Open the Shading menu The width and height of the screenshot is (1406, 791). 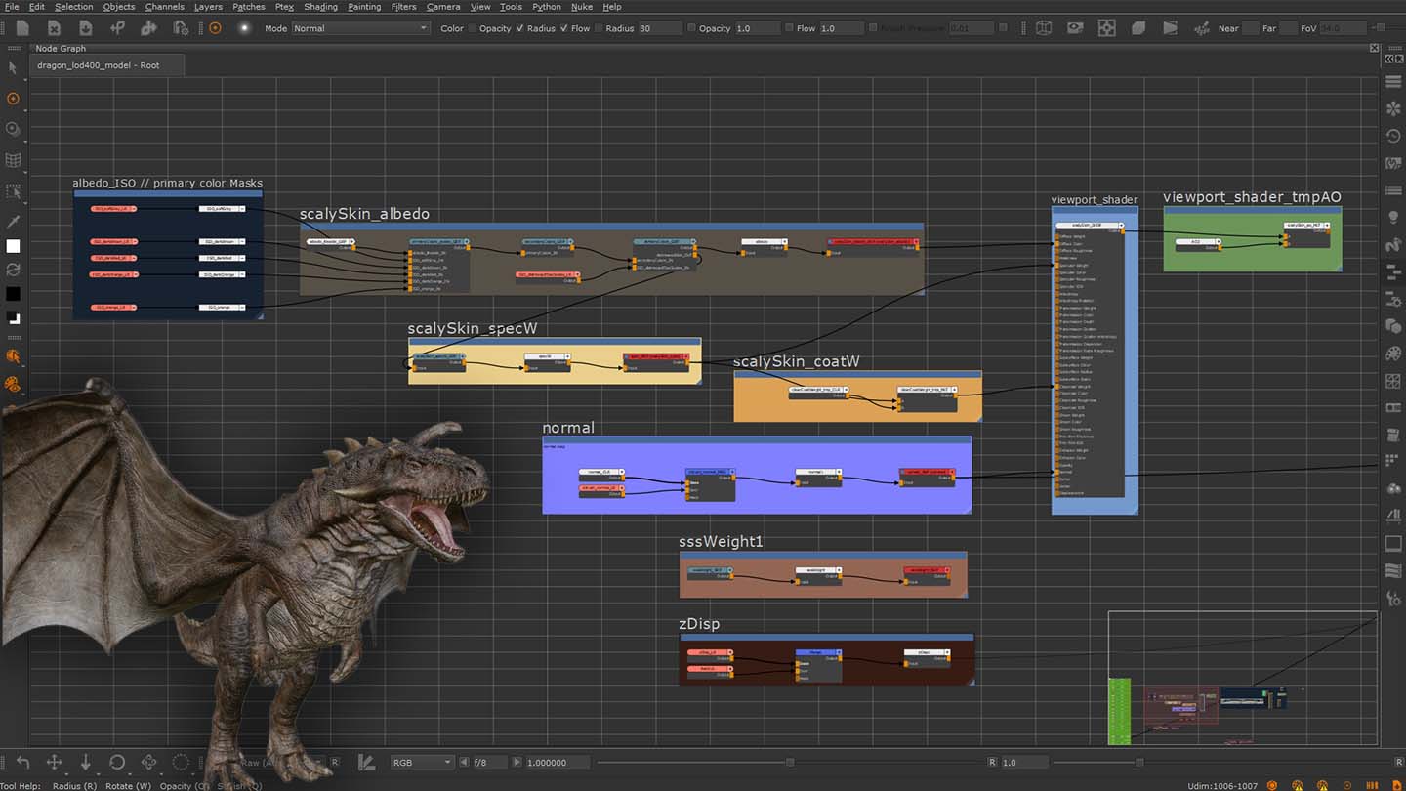click(320, 7)
